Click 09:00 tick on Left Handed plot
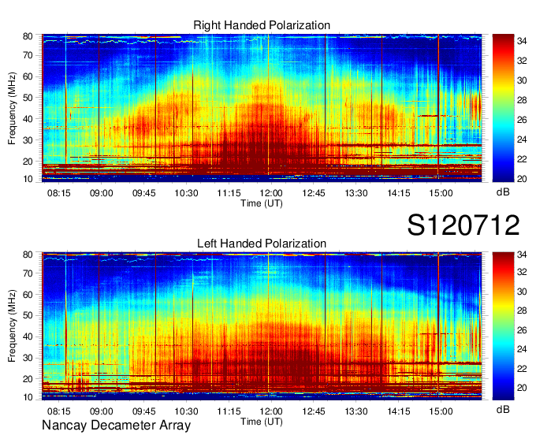This screenshot has height=435, width=536. pyautogui.click(x=101, y=411)
